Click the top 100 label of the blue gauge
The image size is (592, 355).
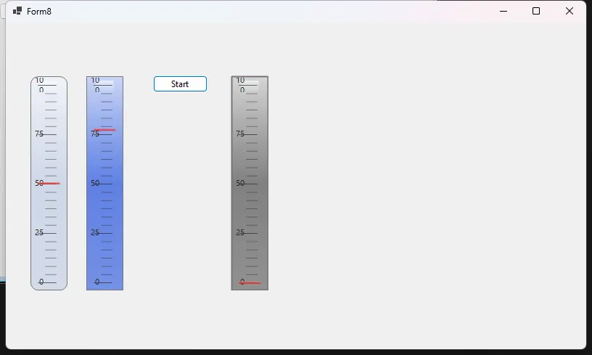point(96,81)
